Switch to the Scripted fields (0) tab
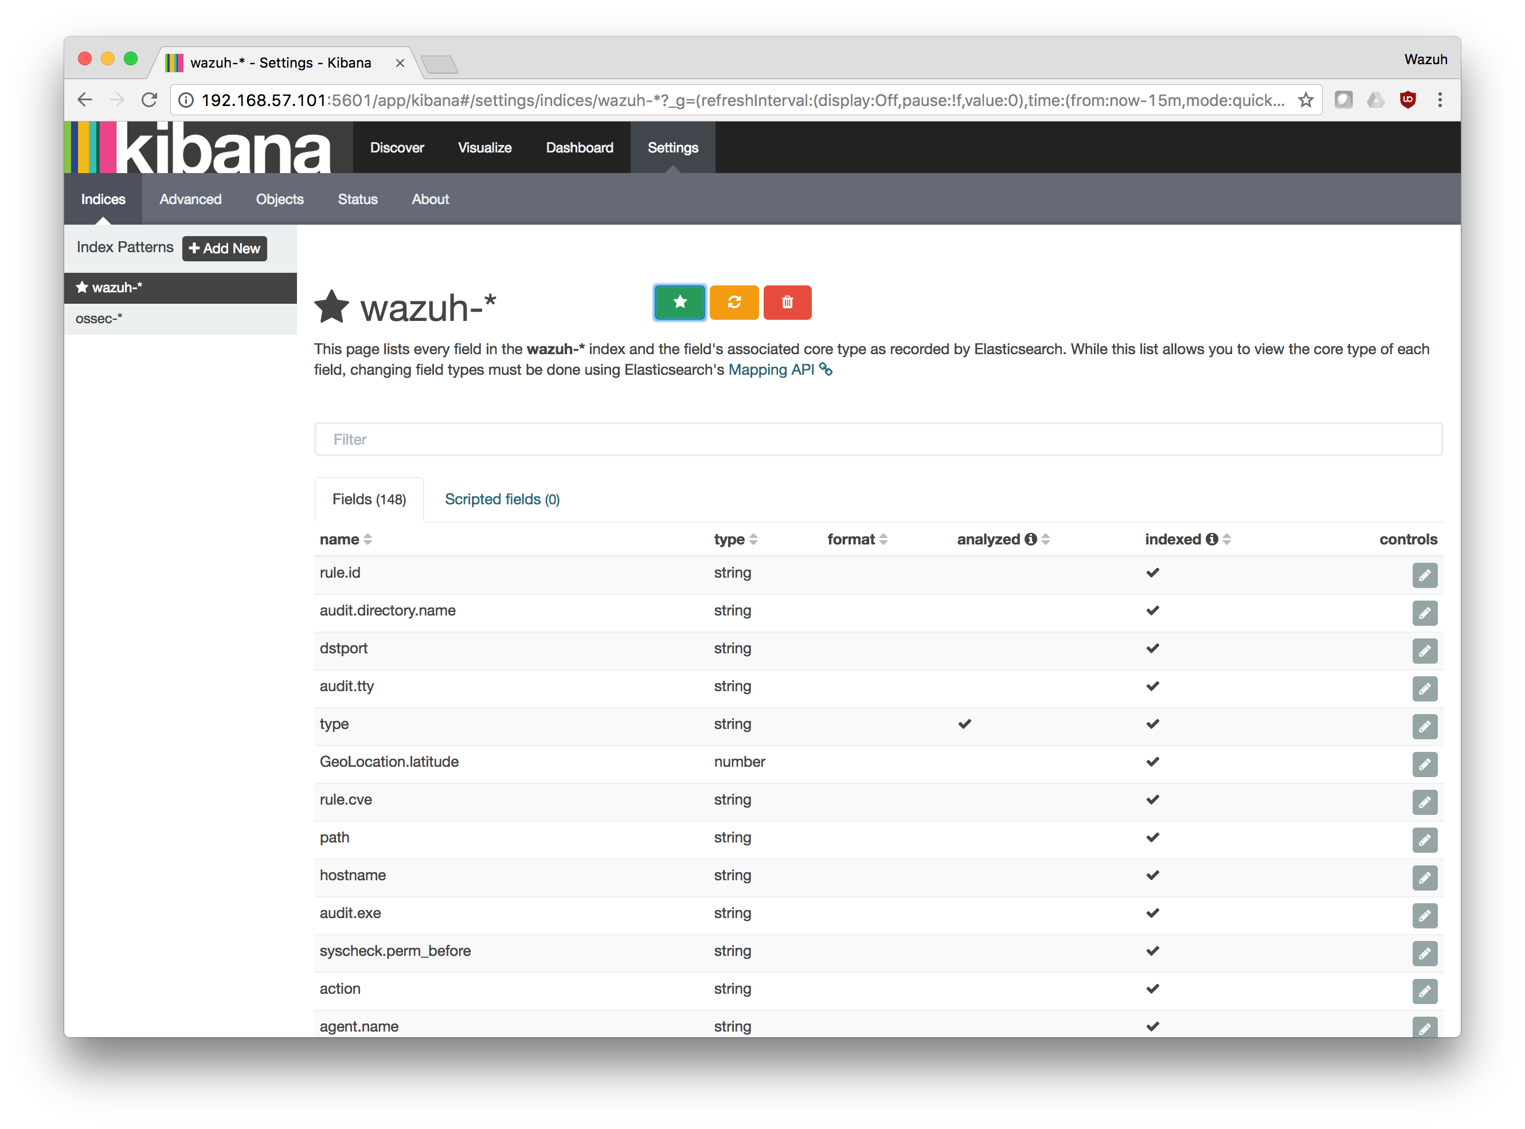 click(502, 500)
